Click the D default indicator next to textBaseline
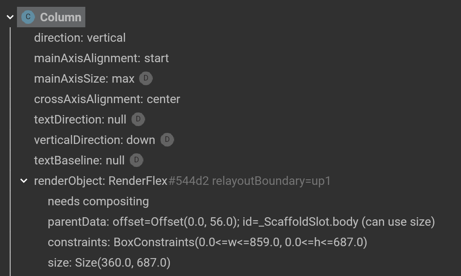This screenshot has width=461, height=276. click(x=136, y=160)
